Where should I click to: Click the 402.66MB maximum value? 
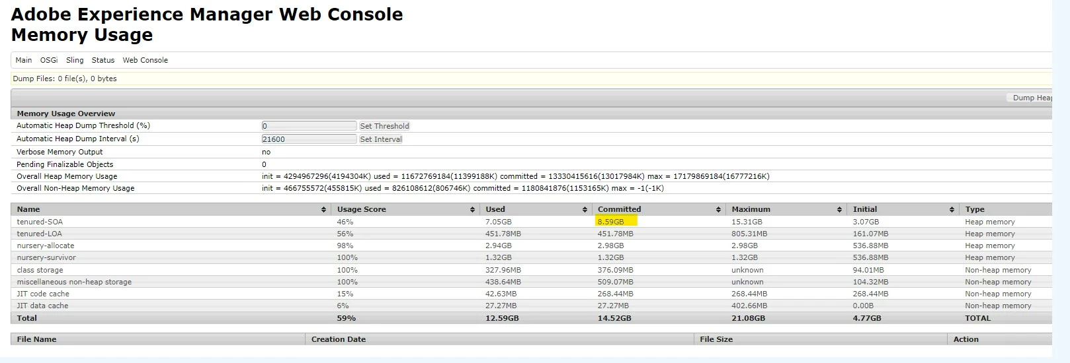[749, 306]
